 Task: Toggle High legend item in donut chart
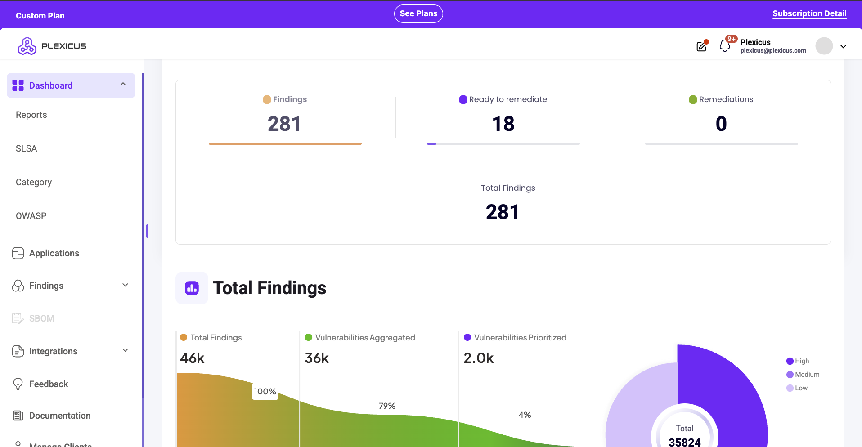pyautogui.click(x=798, y=361)
